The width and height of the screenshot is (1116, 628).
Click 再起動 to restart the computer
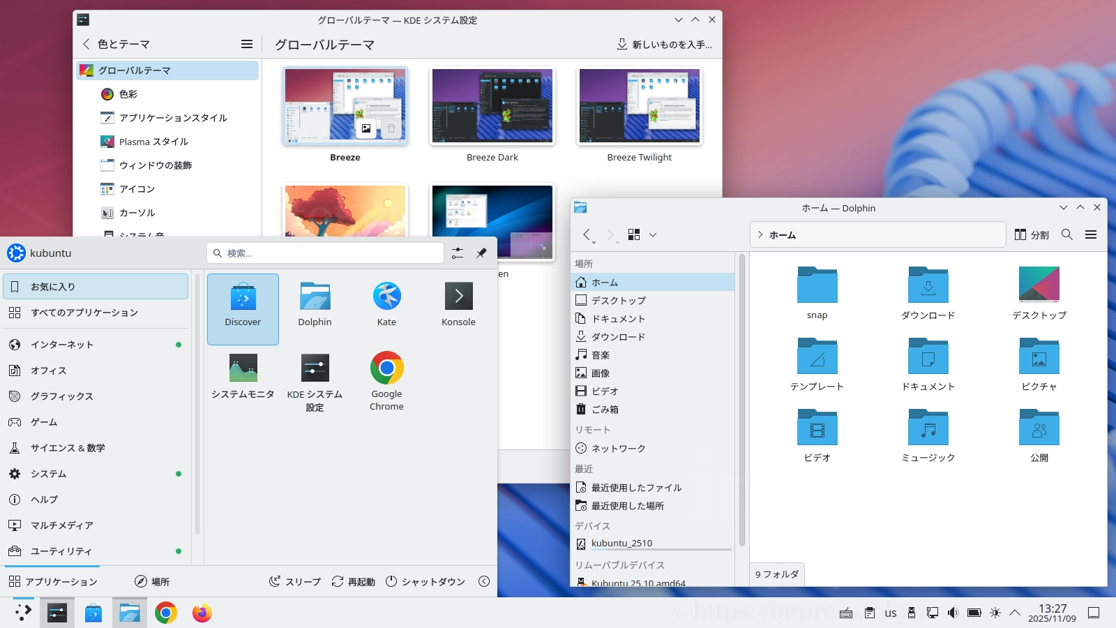[354, 581]
